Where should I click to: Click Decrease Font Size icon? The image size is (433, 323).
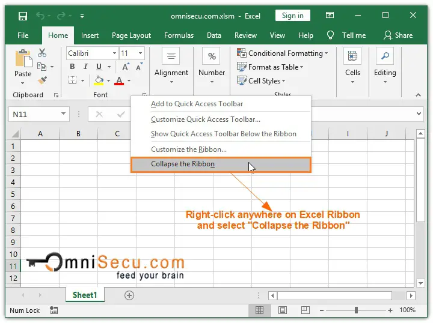tap(139, 67)
